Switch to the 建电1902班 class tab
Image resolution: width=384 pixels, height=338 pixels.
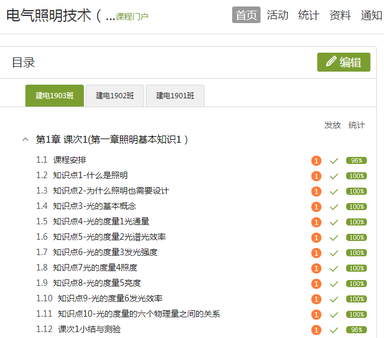click(x=115, y=96)
